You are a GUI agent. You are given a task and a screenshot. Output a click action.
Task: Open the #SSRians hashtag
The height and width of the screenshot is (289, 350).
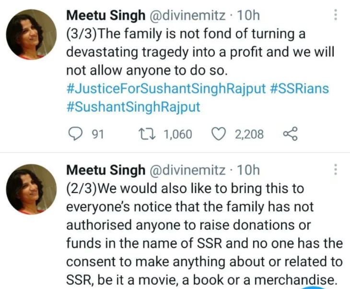[296, 89]
